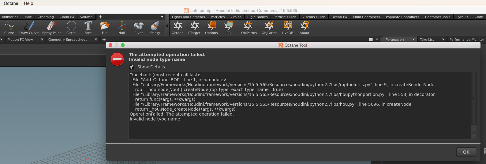486x164 pixels.
Task: Switch to the Particle Fluids shelf tab
Action: point(285,17)
